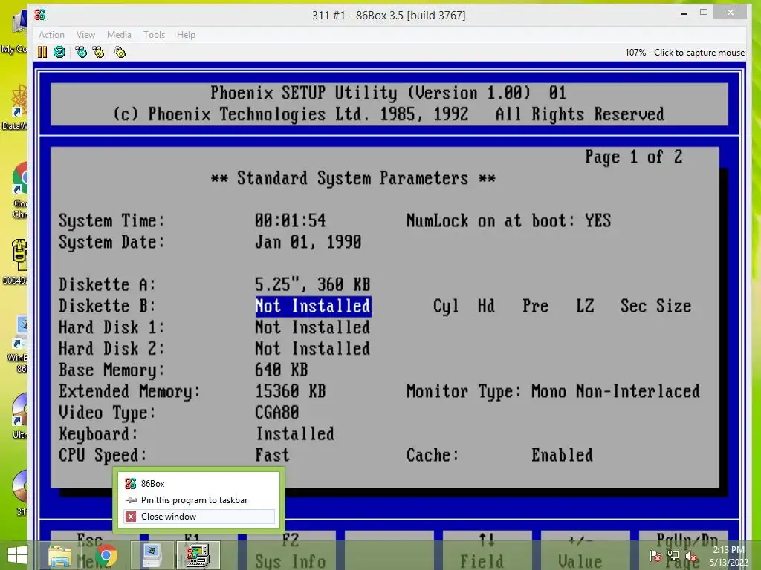Open the Action Center flag in tray
761x570 pixels.
[655, 556]
